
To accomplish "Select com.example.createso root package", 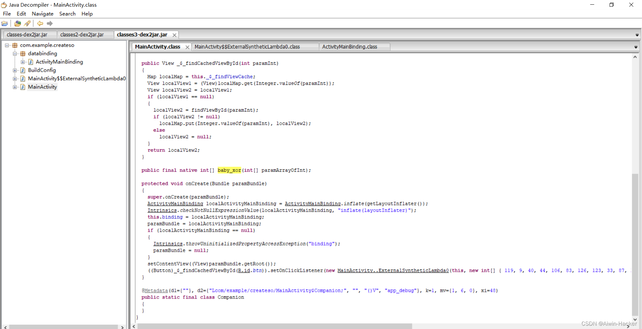I will click(47, 45).
